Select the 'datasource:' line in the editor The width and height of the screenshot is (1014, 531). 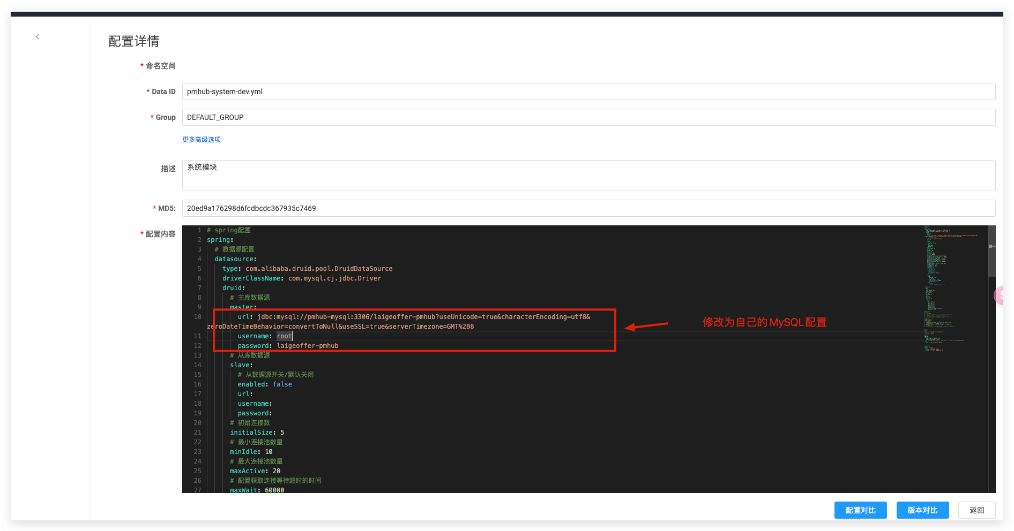point(236,259)
